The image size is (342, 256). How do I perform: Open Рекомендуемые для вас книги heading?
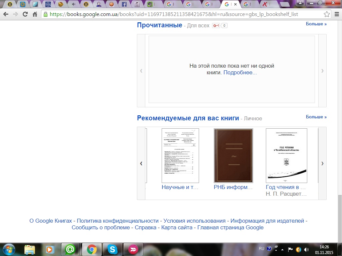point(188,118)
